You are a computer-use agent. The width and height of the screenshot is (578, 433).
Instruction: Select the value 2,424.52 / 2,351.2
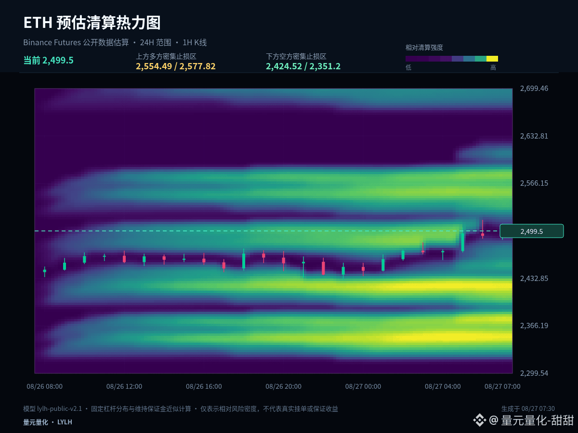coord(303,66)
